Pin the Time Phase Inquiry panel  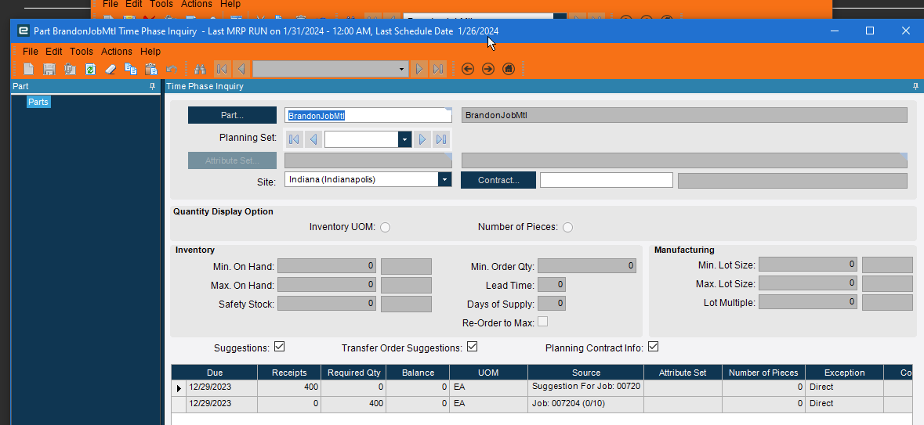pos(915,86)
